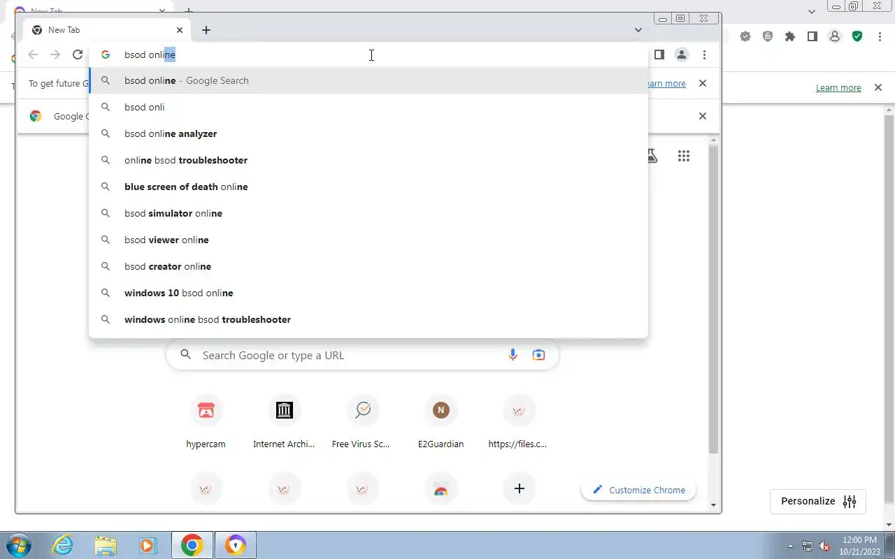Select suggestion 'bsod onli'

tap(368, 107)
